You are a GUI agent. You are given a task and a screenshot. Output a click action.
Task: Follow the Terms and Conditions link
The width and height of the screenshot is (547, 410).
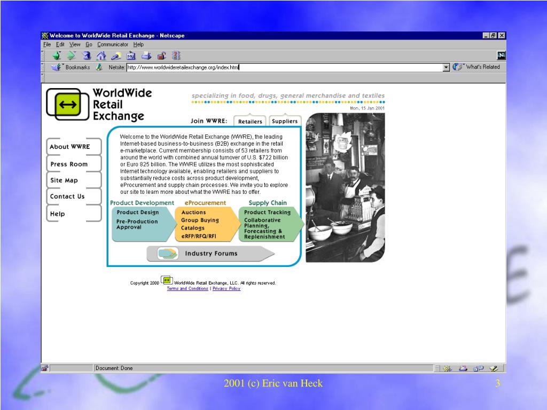[187, 288]
